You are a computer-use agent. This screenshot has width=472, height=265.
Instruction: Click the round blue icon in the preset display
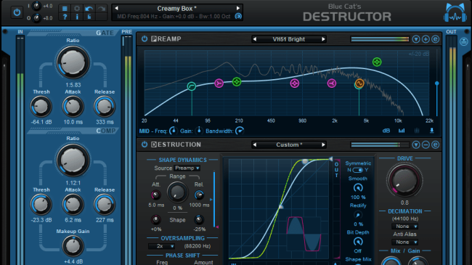[x=238, y=16]
